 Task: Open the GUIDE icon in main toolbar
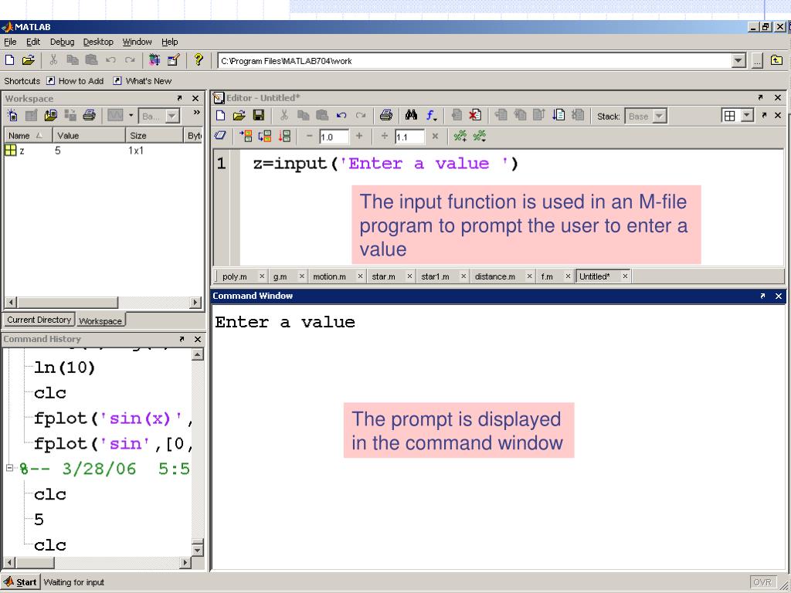coord(174,60)
